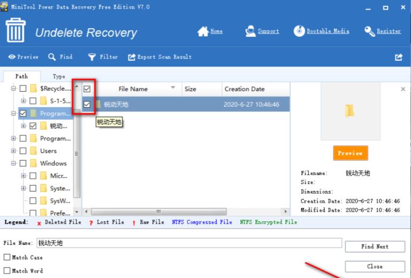Select the Path tab
The width and height of the screenshot is (411, 278).
(x=21, y=76)
